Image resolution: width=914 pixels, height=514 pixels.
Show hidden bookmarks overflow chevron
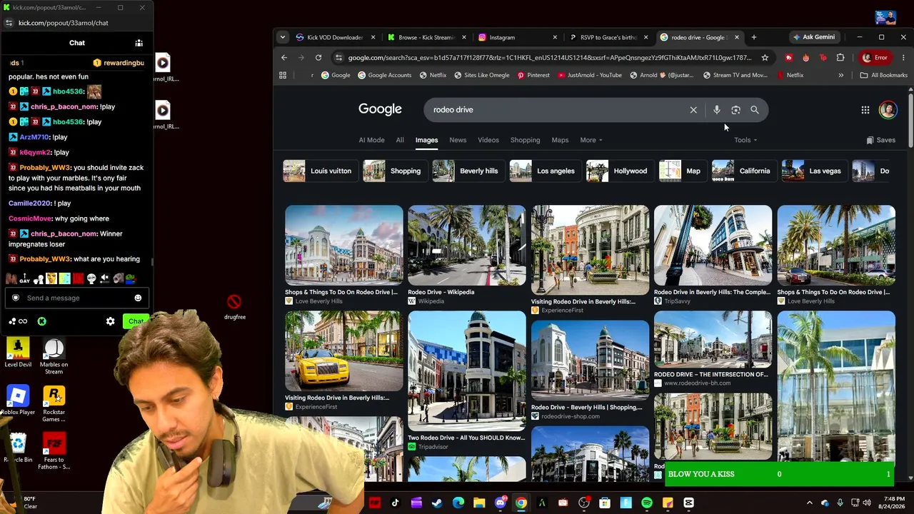point(840,75)
